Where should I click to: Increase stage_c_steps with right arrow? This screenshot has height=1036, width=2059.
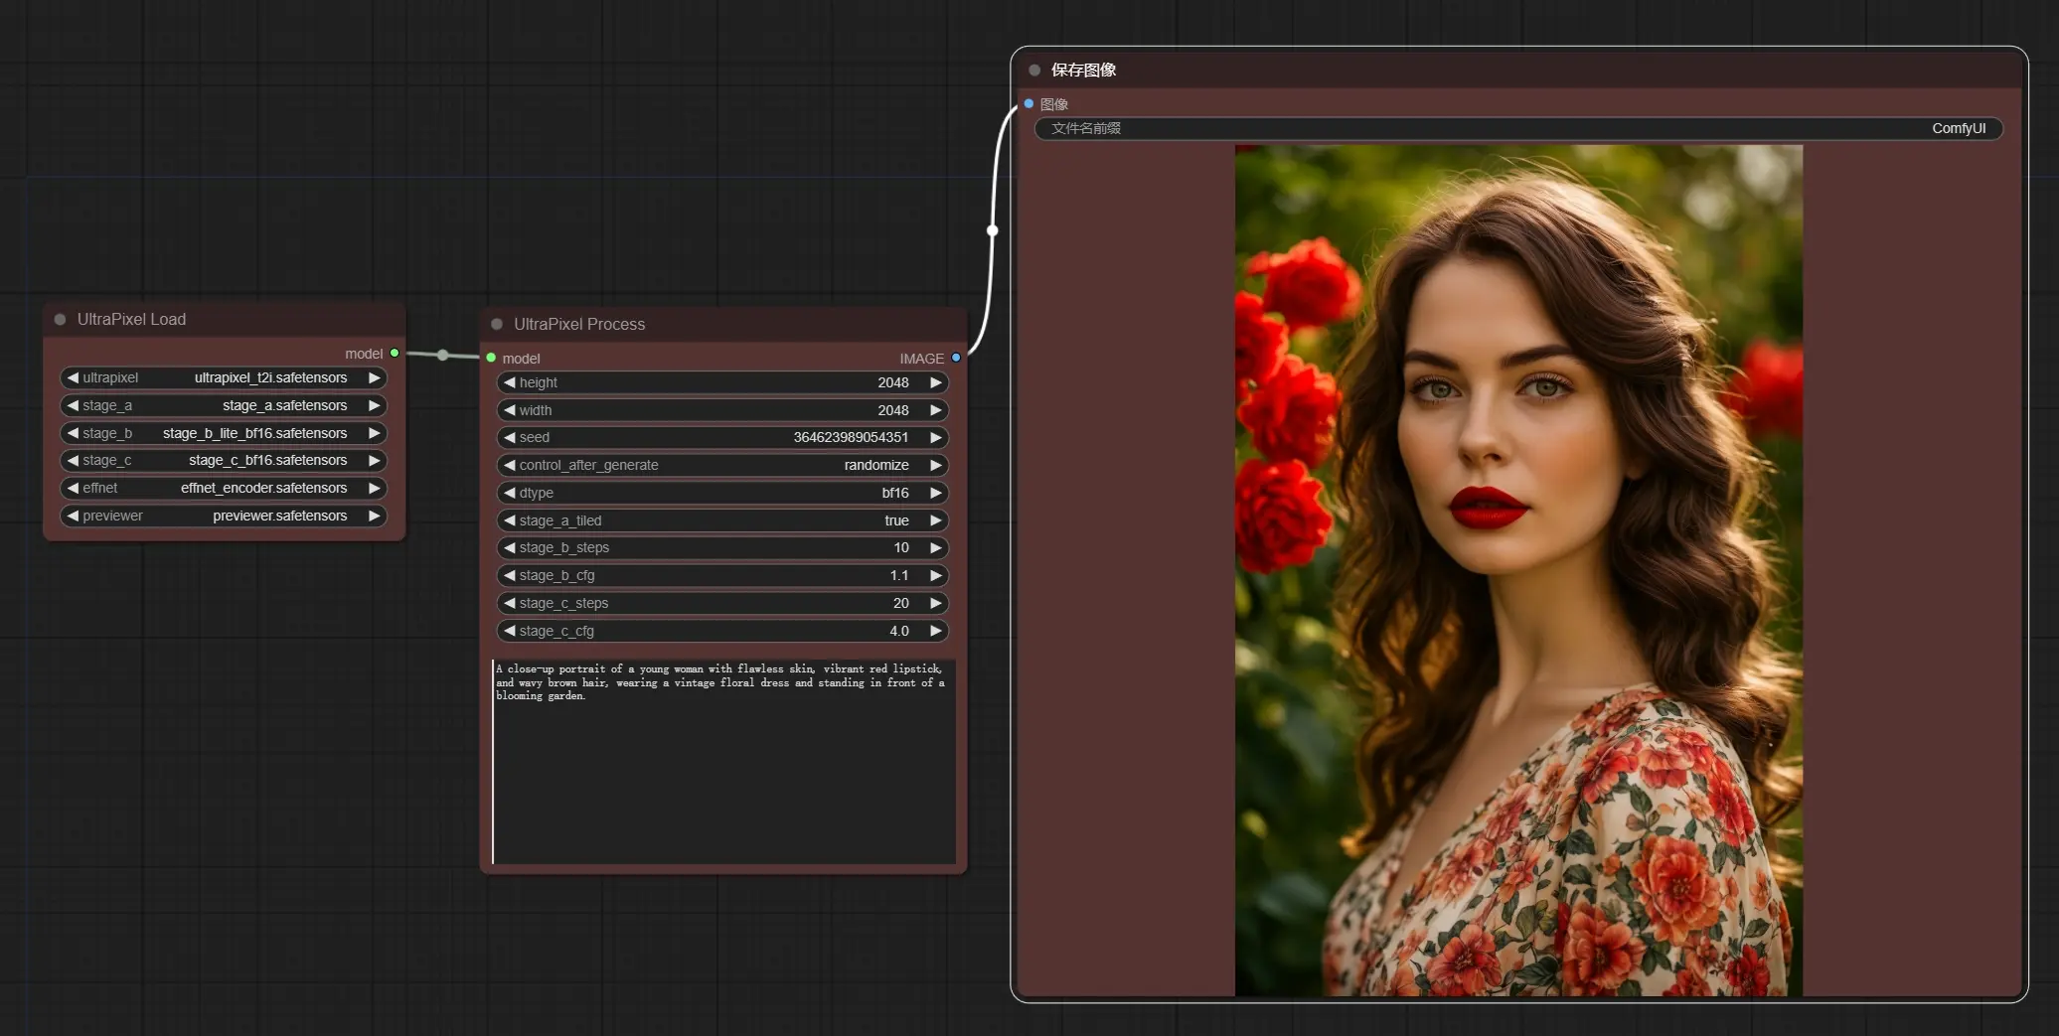click(x=936, y=603)
